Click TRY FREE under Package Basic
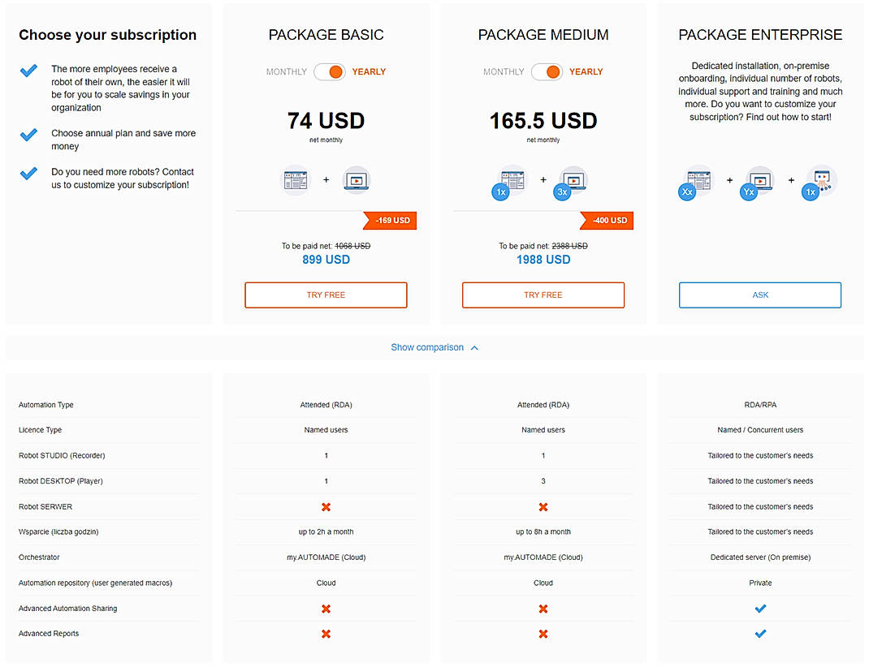This screenshot has height=667, width=869. [x=326, y=295]
